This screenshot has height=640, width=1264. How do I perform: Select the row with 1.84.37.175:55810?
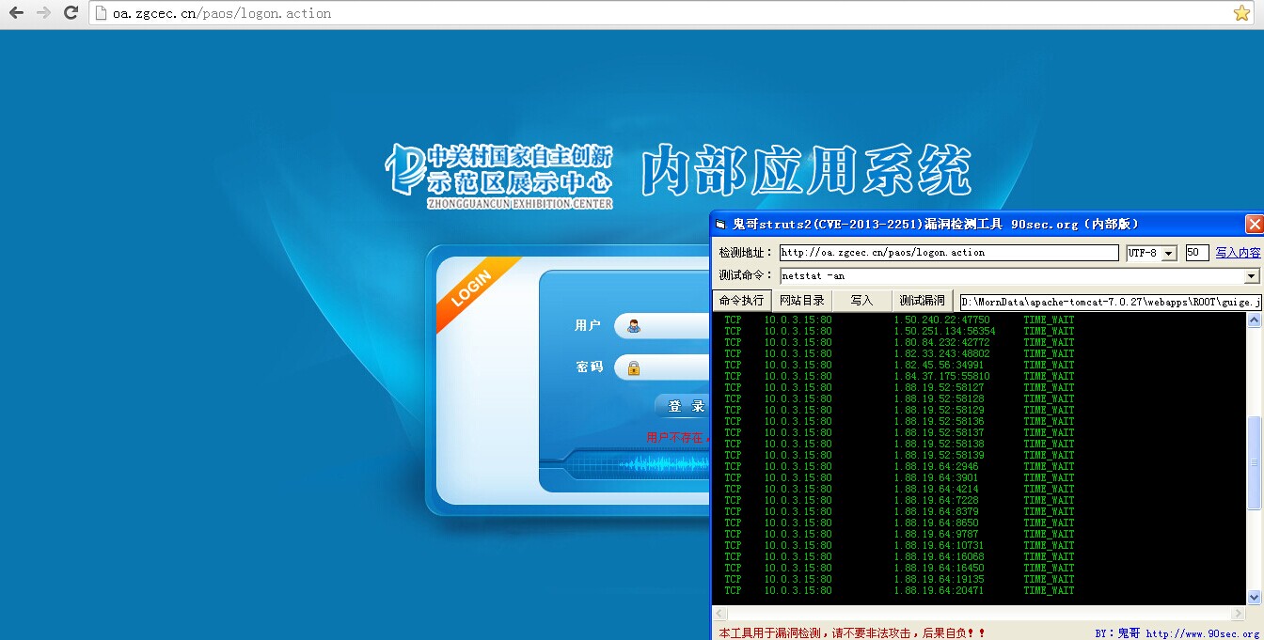(x=899, y=376)
